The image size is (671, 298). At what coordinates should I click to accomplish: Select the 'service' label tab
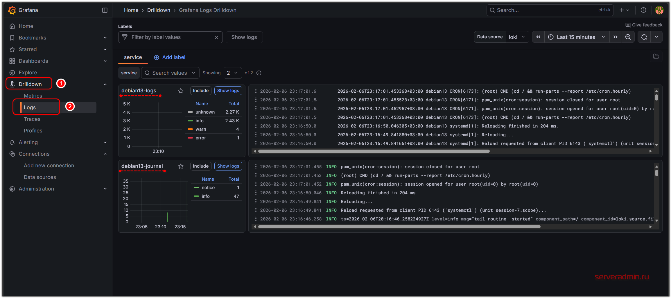click(133, 58)
